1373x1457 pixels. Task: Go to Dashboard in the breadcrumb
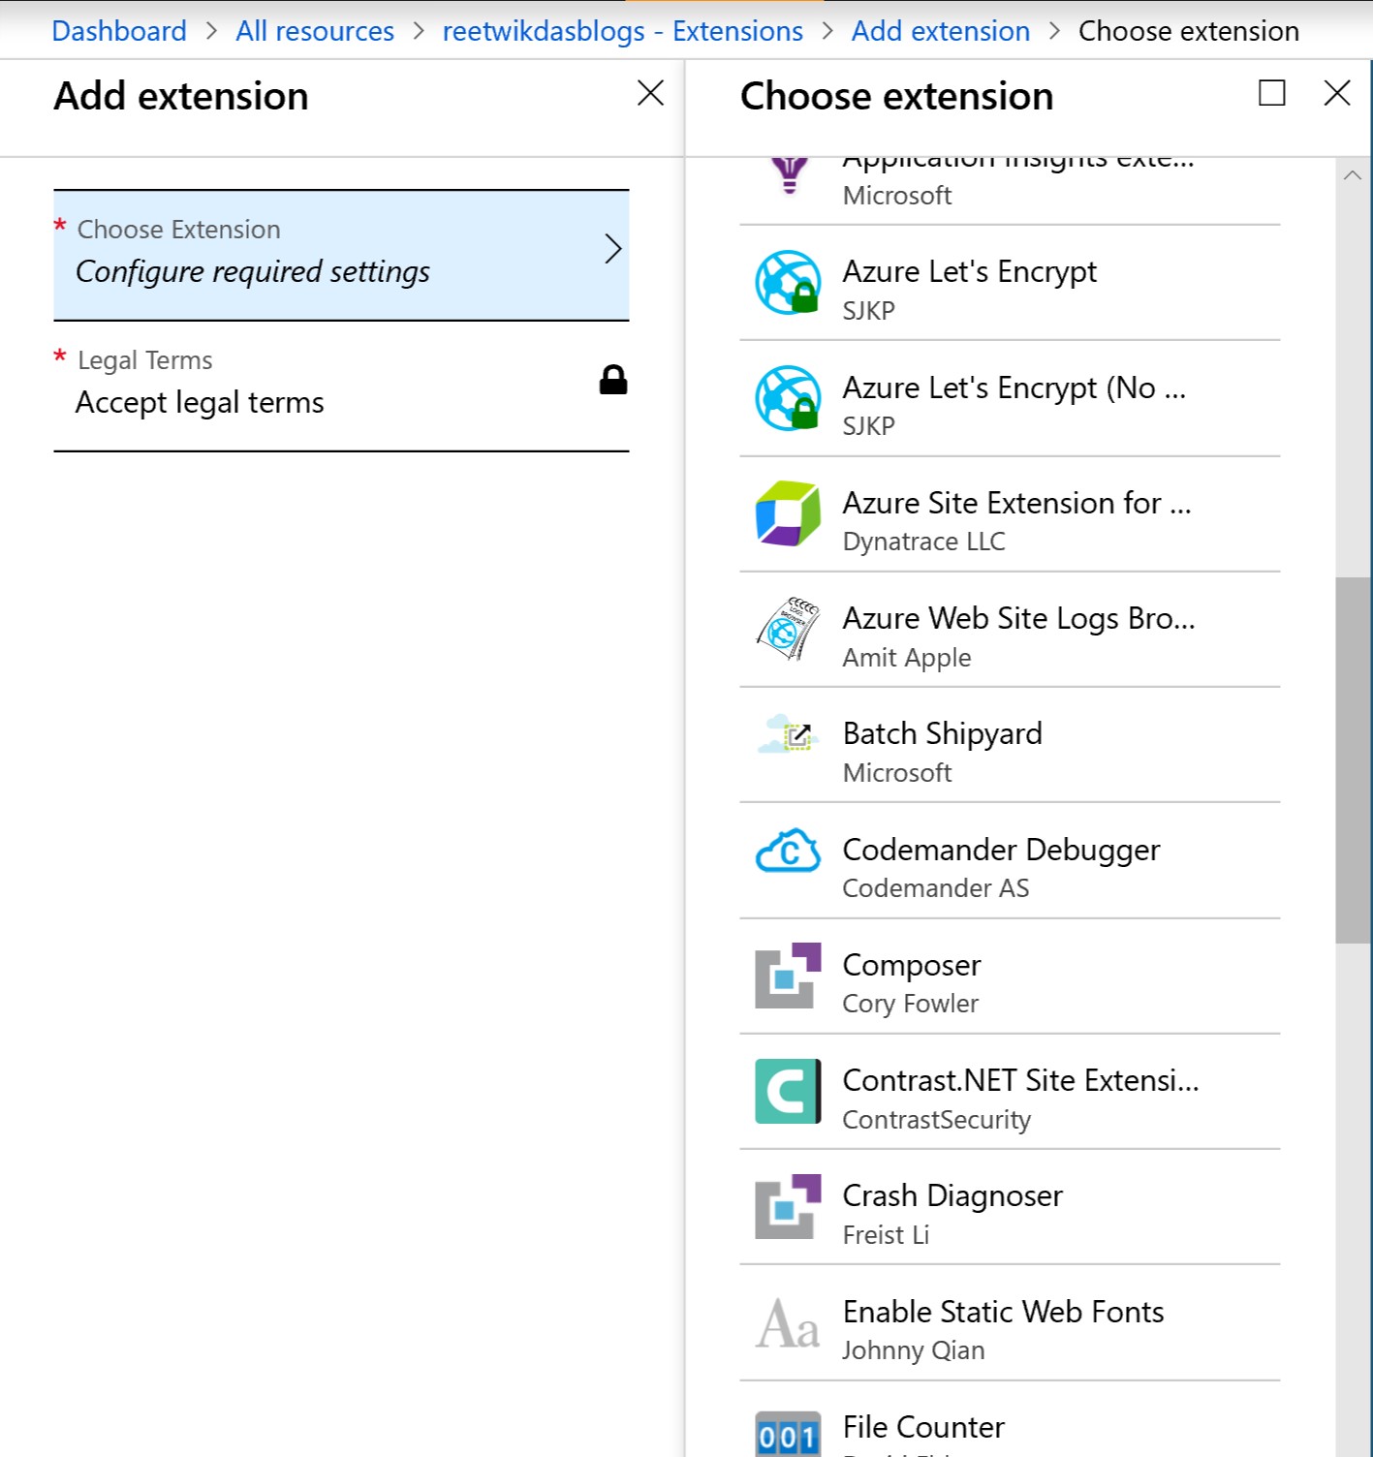tap(119, 31)
